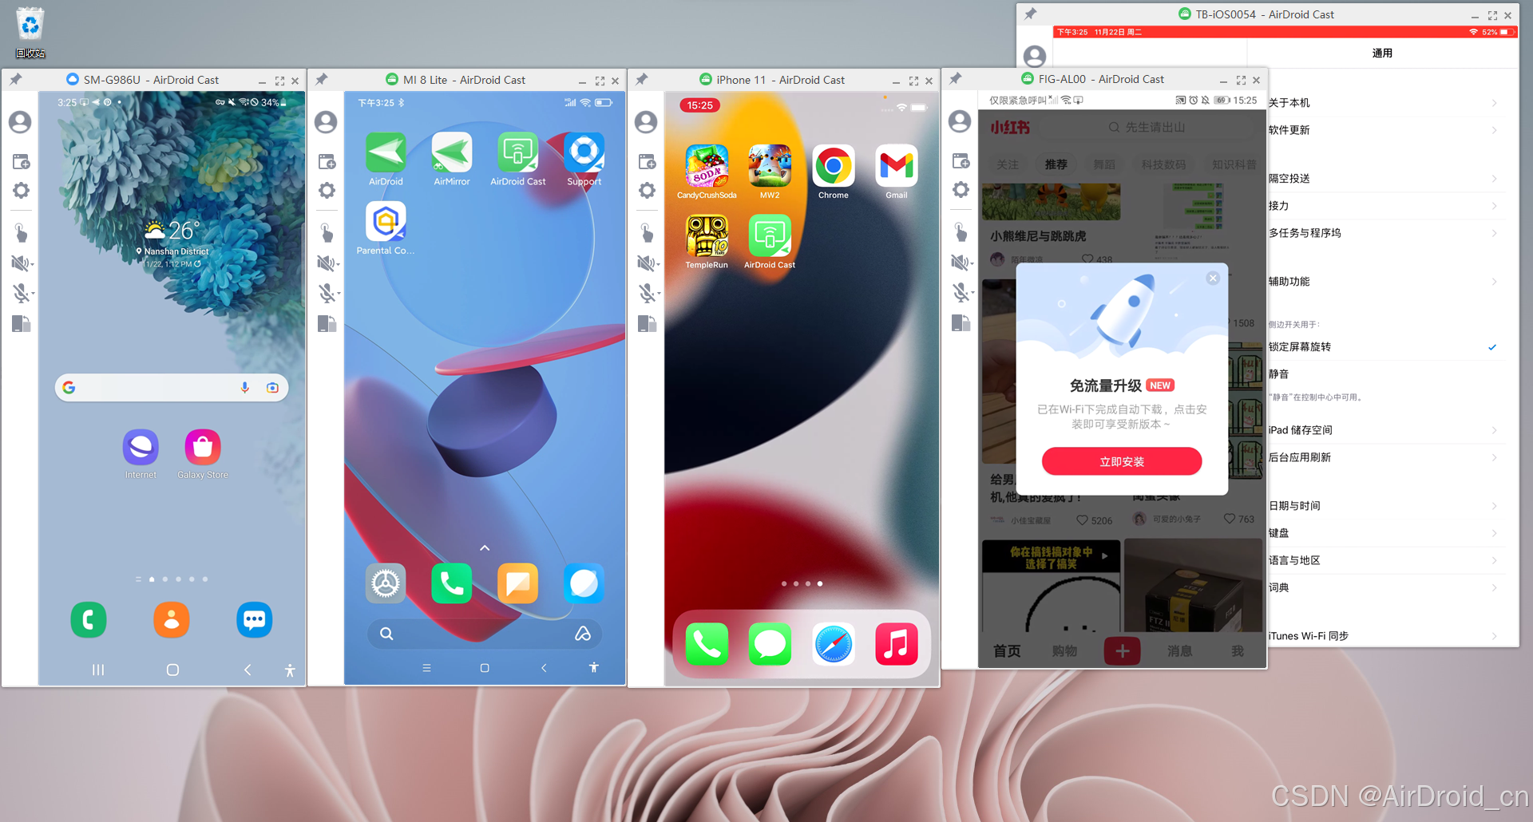The width and height of the screenshot is (1533, 822).
Task: Expand app drawer arrow on MI 8 Lite
Action: tap(485, 548)
